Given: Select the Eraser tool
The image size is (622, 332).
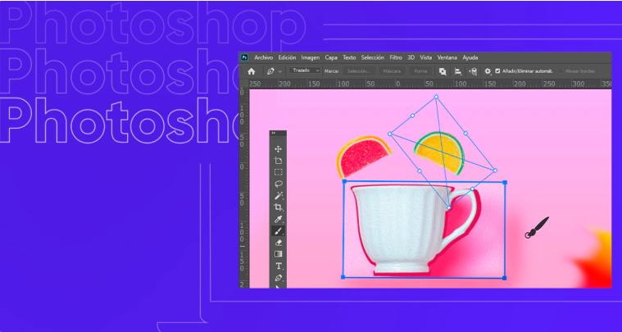Looking at the screenshot, I should point(279,243).
